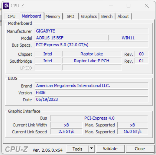Minimize the CPU-Z window
Viewport: 156px width, 155px height.
coord(111,6)
